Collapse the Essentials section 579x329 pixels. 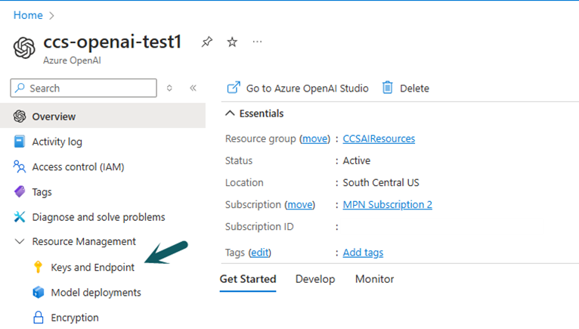coord(230,113)
